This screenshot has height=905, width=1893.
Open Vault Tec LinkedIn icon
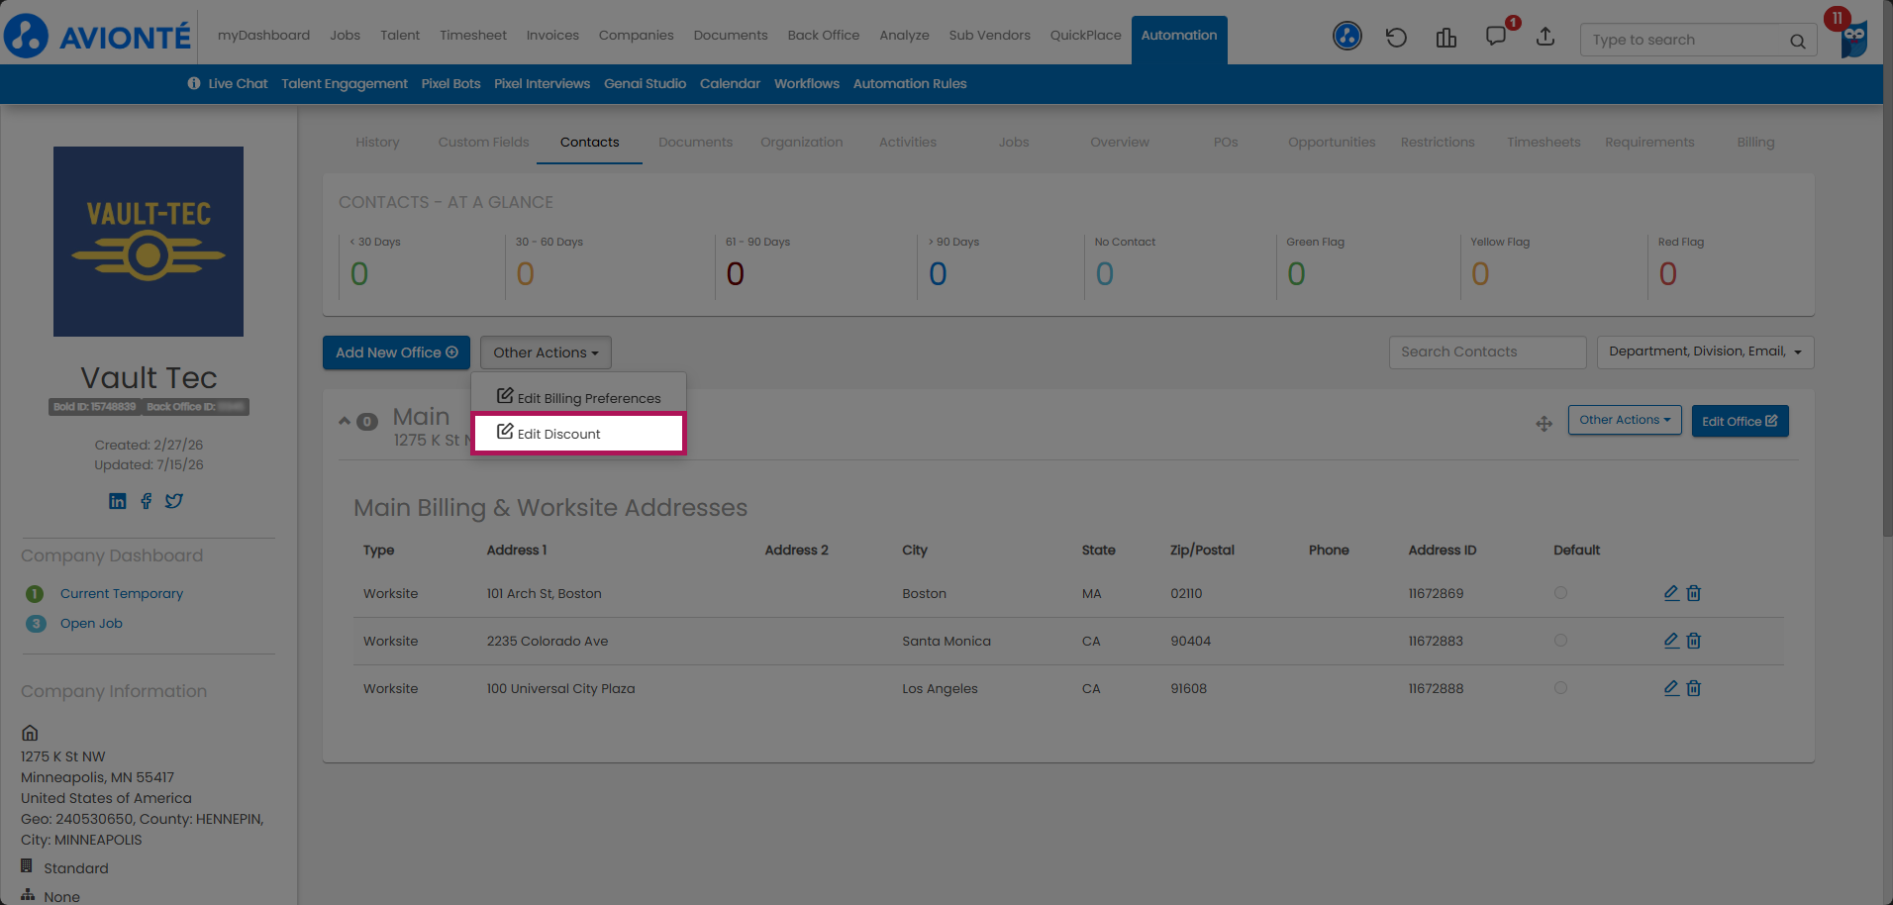coord(117,501)
